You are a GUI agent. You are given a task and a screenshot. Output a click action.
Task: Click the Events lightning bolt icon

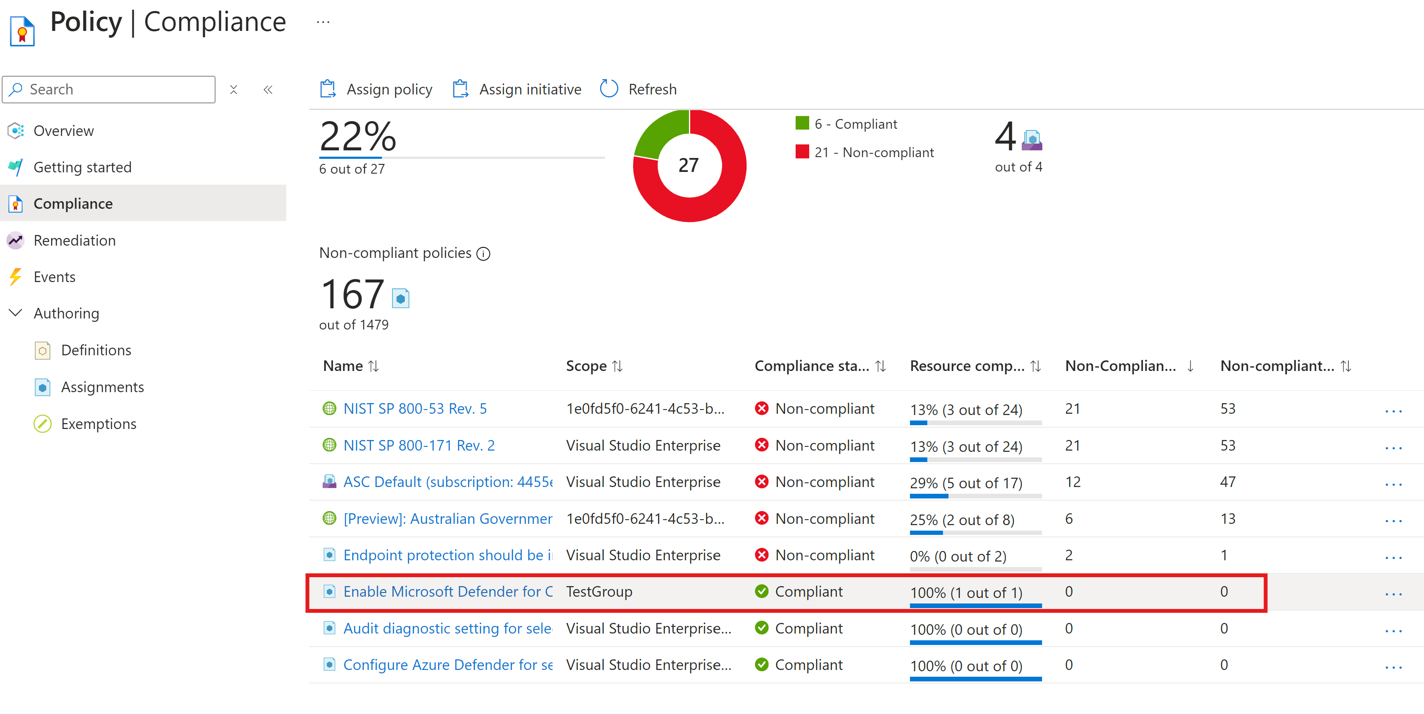(x=16, y=277)
